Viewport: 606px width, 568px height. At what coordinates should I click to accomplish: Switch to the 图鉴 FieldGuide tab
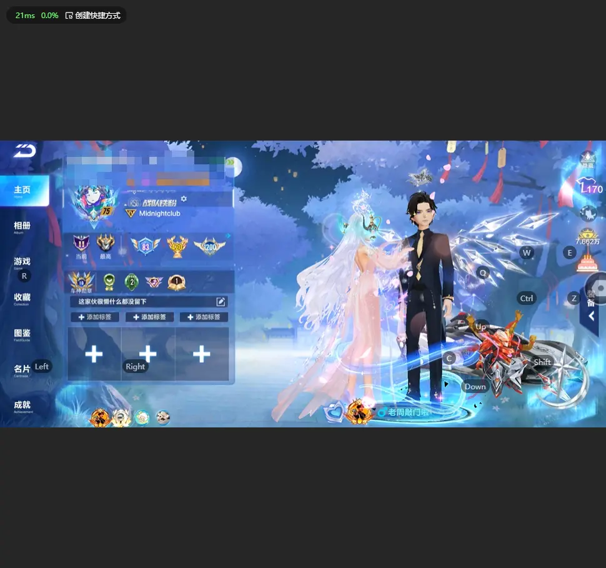click(x=22, y=334)
